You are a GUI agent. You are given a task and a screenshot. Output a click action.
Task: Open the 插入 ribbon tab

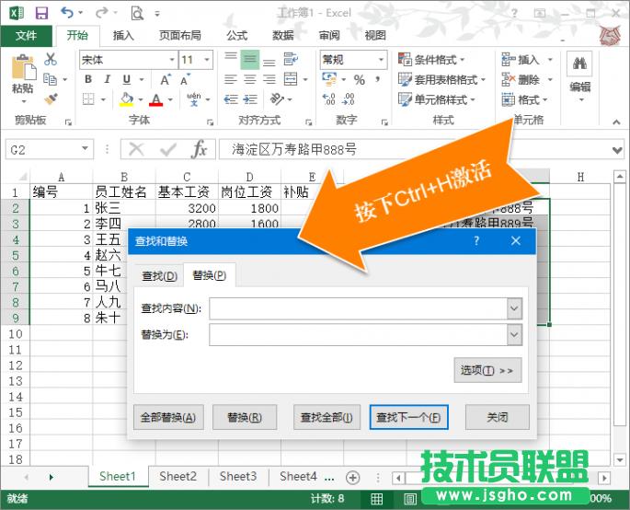(x=123, y=36)
